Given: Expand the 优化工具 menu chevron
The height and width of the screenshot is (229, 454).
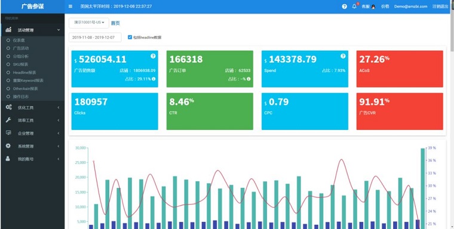Looking at the screenshot, I should point(59,107).
